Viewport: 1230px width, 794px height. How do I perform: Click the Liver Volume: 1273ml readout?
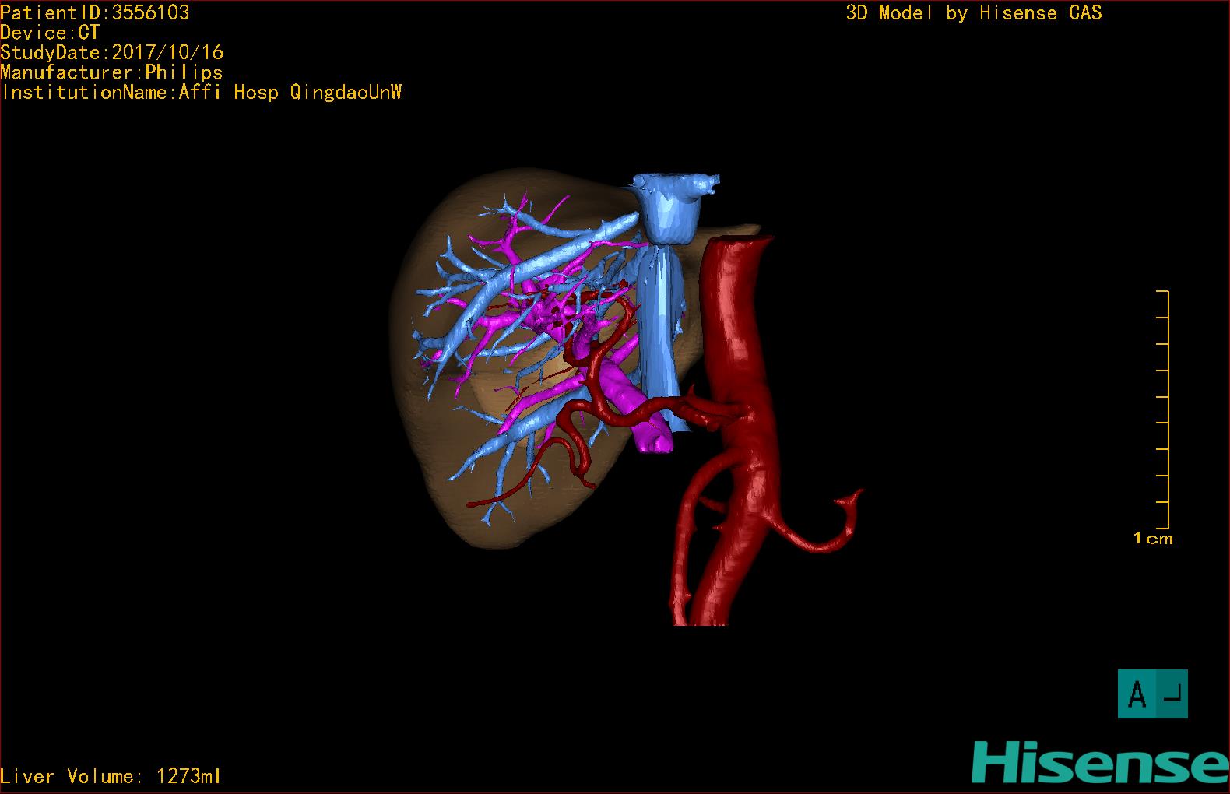[x=111, y=776]
